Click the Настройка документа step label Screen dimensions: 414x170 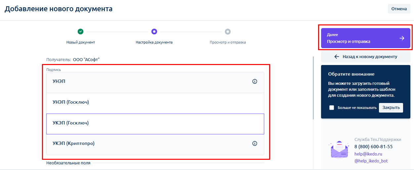(154, 43)
